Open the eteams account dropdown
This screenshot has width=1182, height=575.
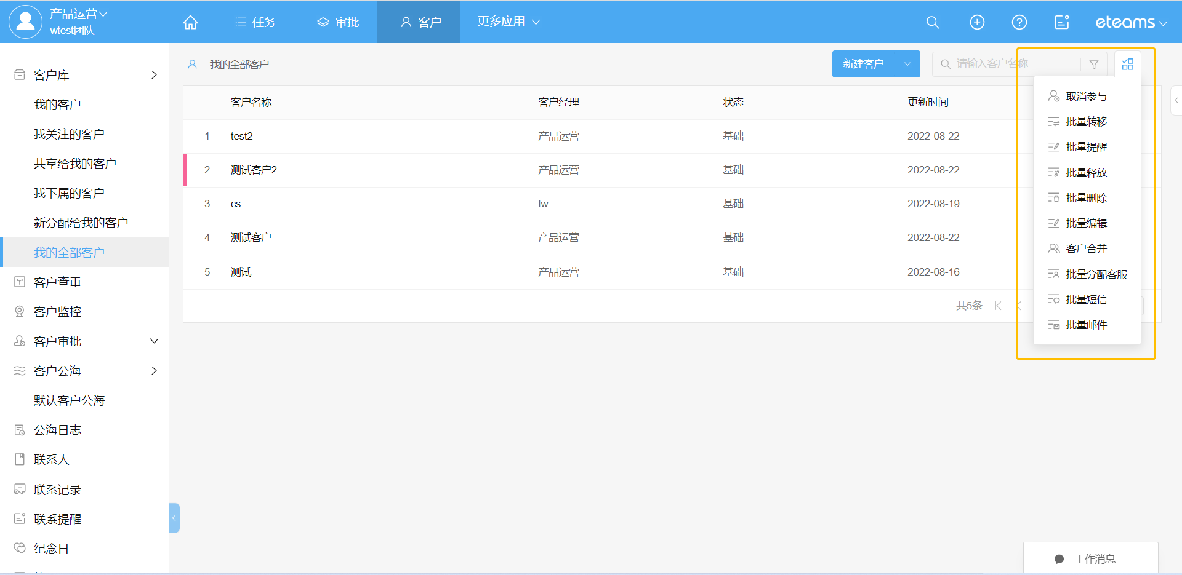[x=1131, y=23]
